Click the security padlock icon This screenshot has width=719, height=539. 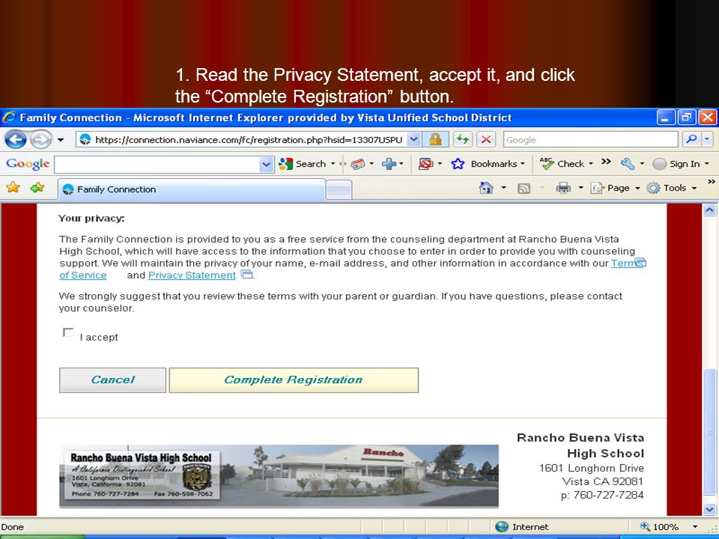coord(434,140)
